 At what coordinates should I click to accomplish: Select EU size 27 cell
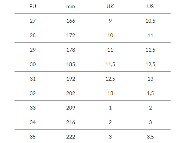(x=33, y=21)
